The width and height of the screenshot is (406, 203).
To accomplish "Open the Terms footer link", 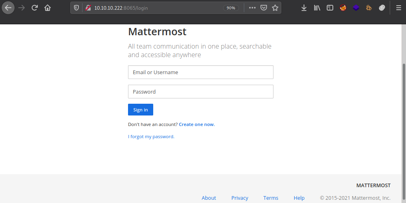I will click(x=271, y=198).
